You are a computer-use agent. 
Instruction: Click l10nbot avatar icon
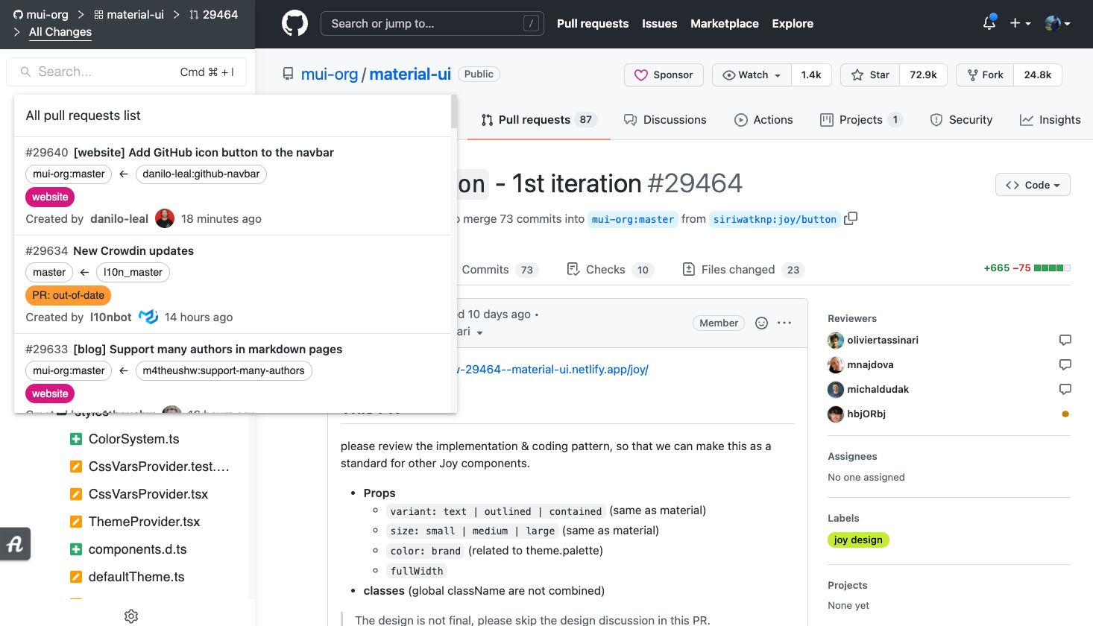(x=148, y=317)
